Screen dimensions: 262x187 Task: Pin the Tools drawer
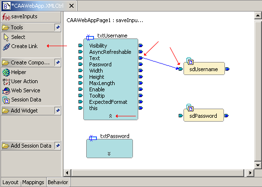[57, 27]
